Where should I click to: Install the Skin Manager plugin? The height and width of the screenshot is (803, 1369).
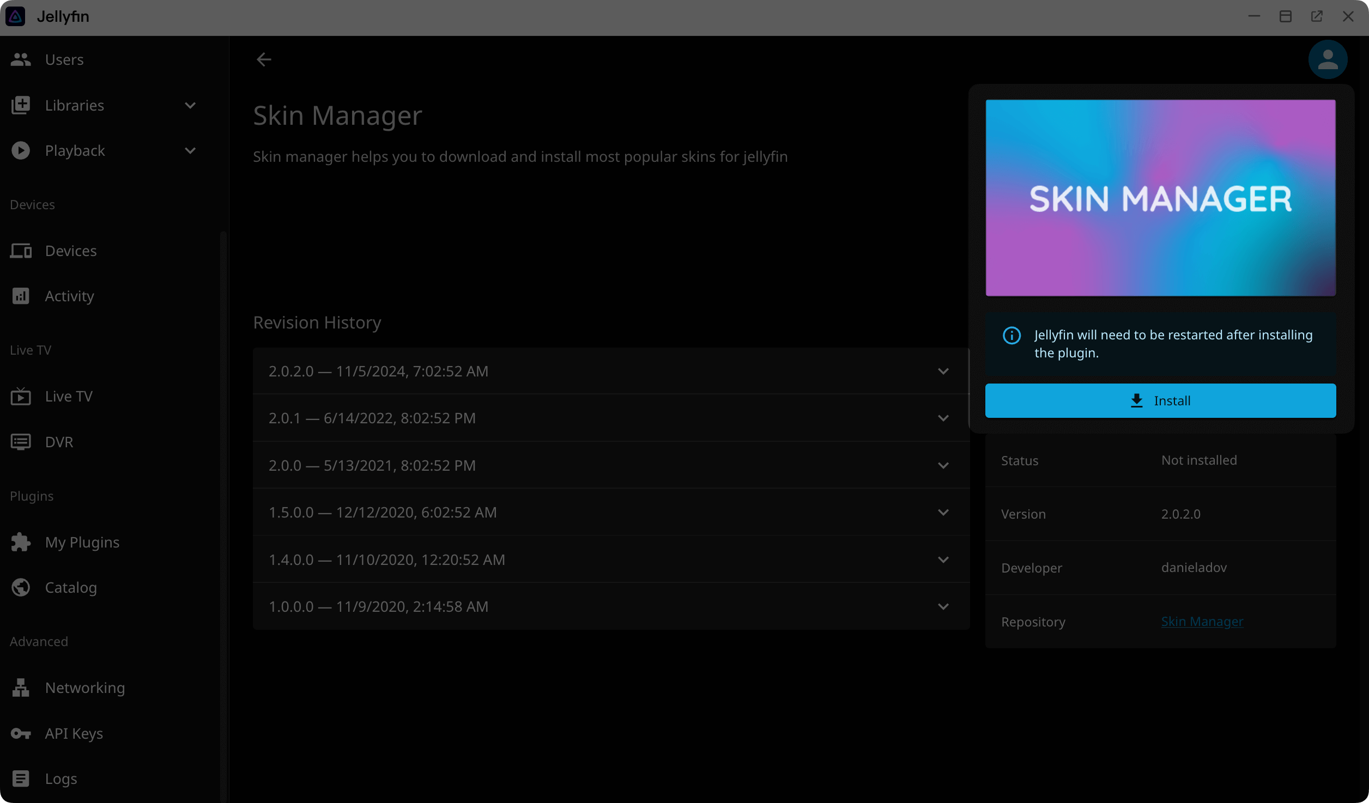point(1160,400)
